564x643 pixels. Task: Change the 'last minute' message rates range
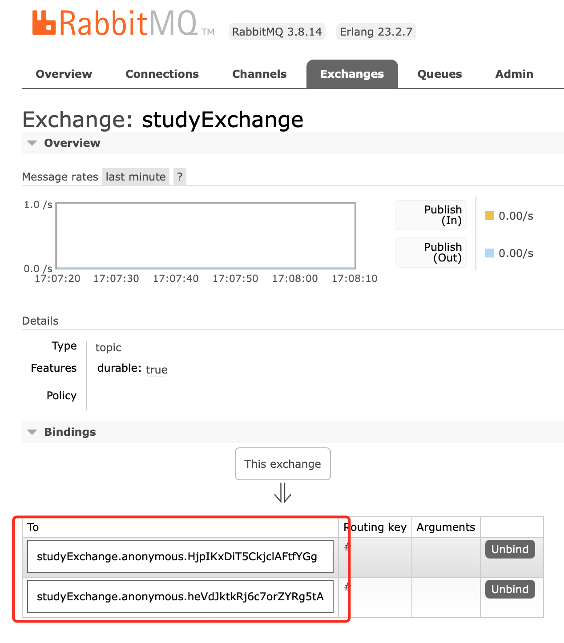[x=136, y=177]
